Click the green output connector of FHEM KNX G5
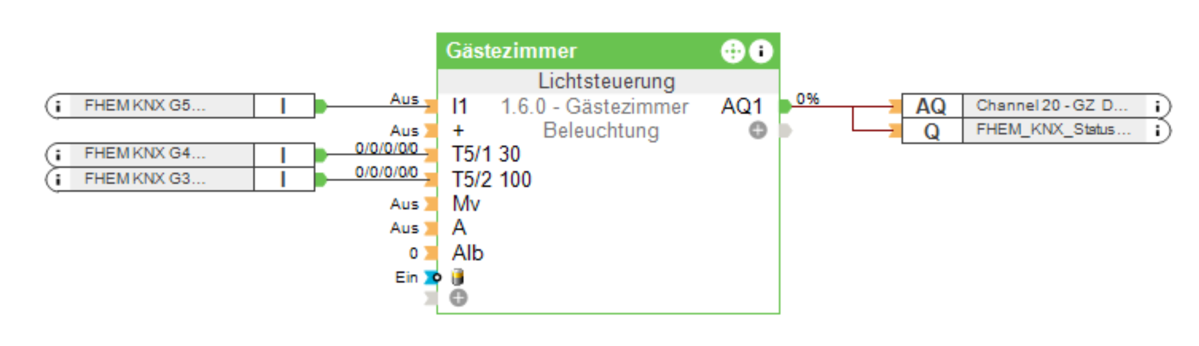 point(321,106)
